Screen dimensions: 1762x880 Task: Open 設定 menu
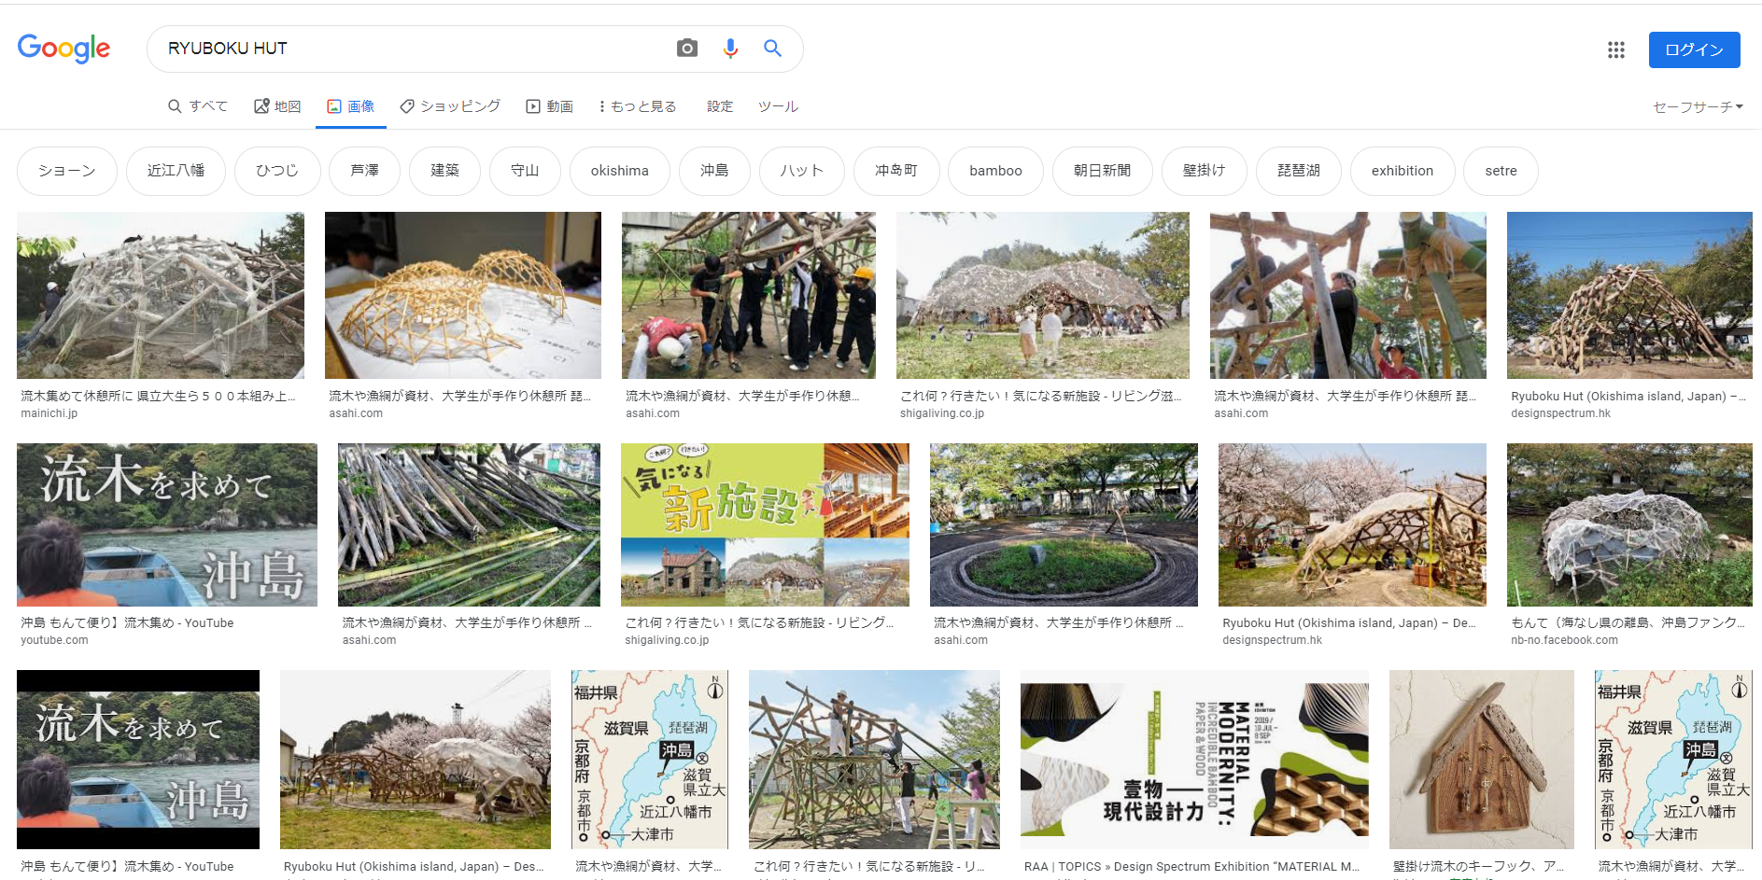pyautogui.click(x=720, y=106)
